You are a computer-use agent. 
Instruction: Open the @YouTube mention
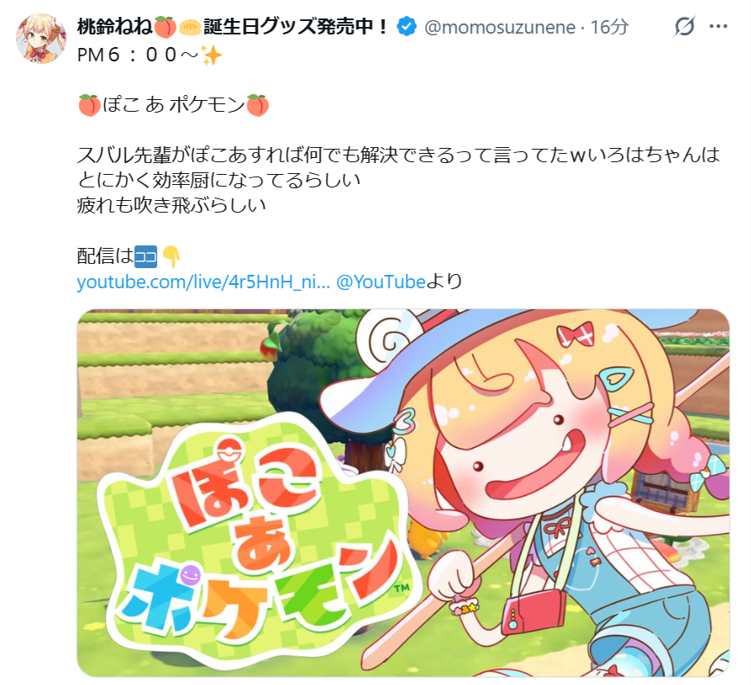point(381,282)
